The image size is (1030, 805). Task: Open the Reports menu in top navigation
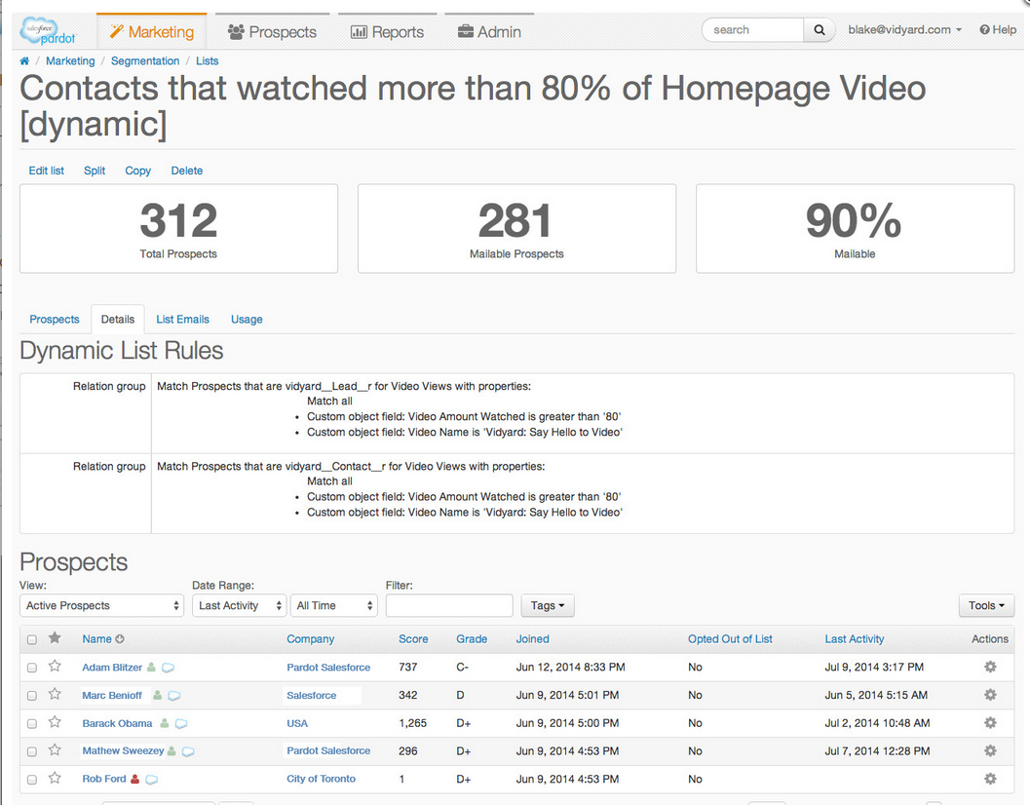388,31
